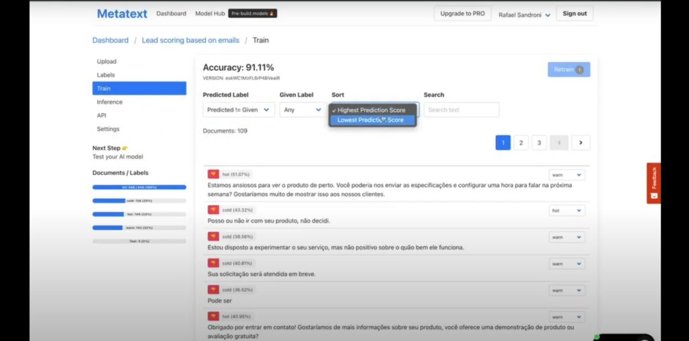Image resolution: width=689 pixels, height=341 pixels.
Task: Select 'Lowest Prediction Score' sort option
Action: pos(371,120)
